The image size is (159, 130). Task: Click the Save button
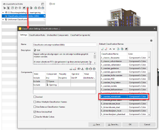(96, 124)
